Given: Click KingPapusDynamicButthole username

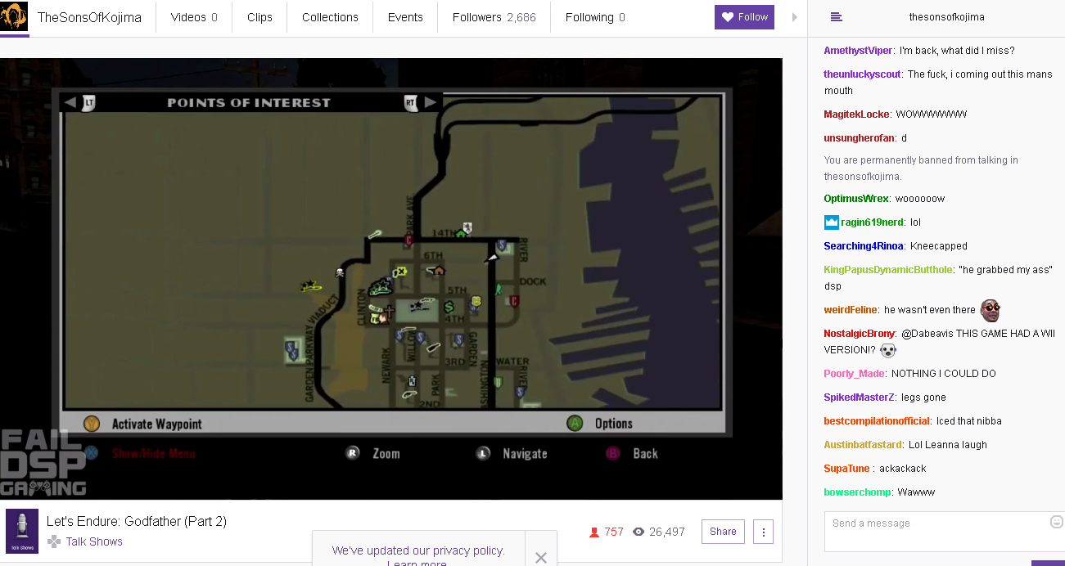Looking at the screenshot, I should (x=888, y=270).
